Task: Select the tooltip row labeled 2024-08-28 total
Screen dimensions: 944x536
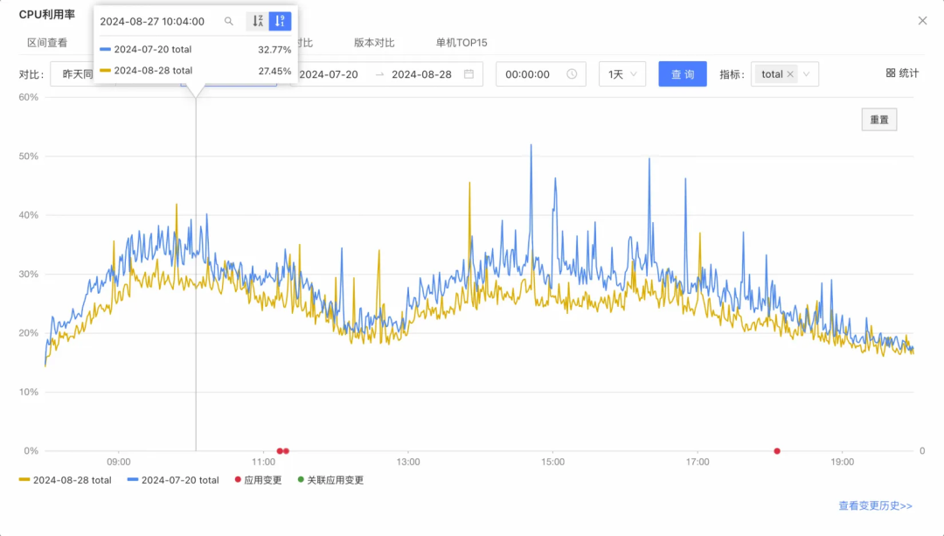Action: click(x=196, y=71)
